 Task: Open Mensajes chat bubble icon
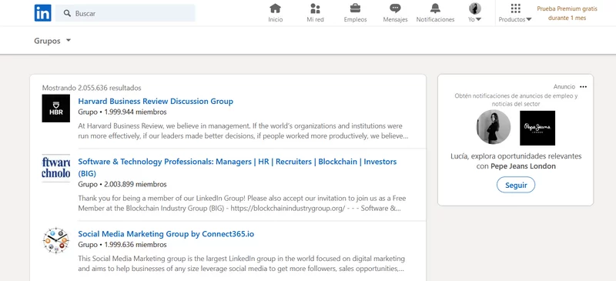point(395,8)
